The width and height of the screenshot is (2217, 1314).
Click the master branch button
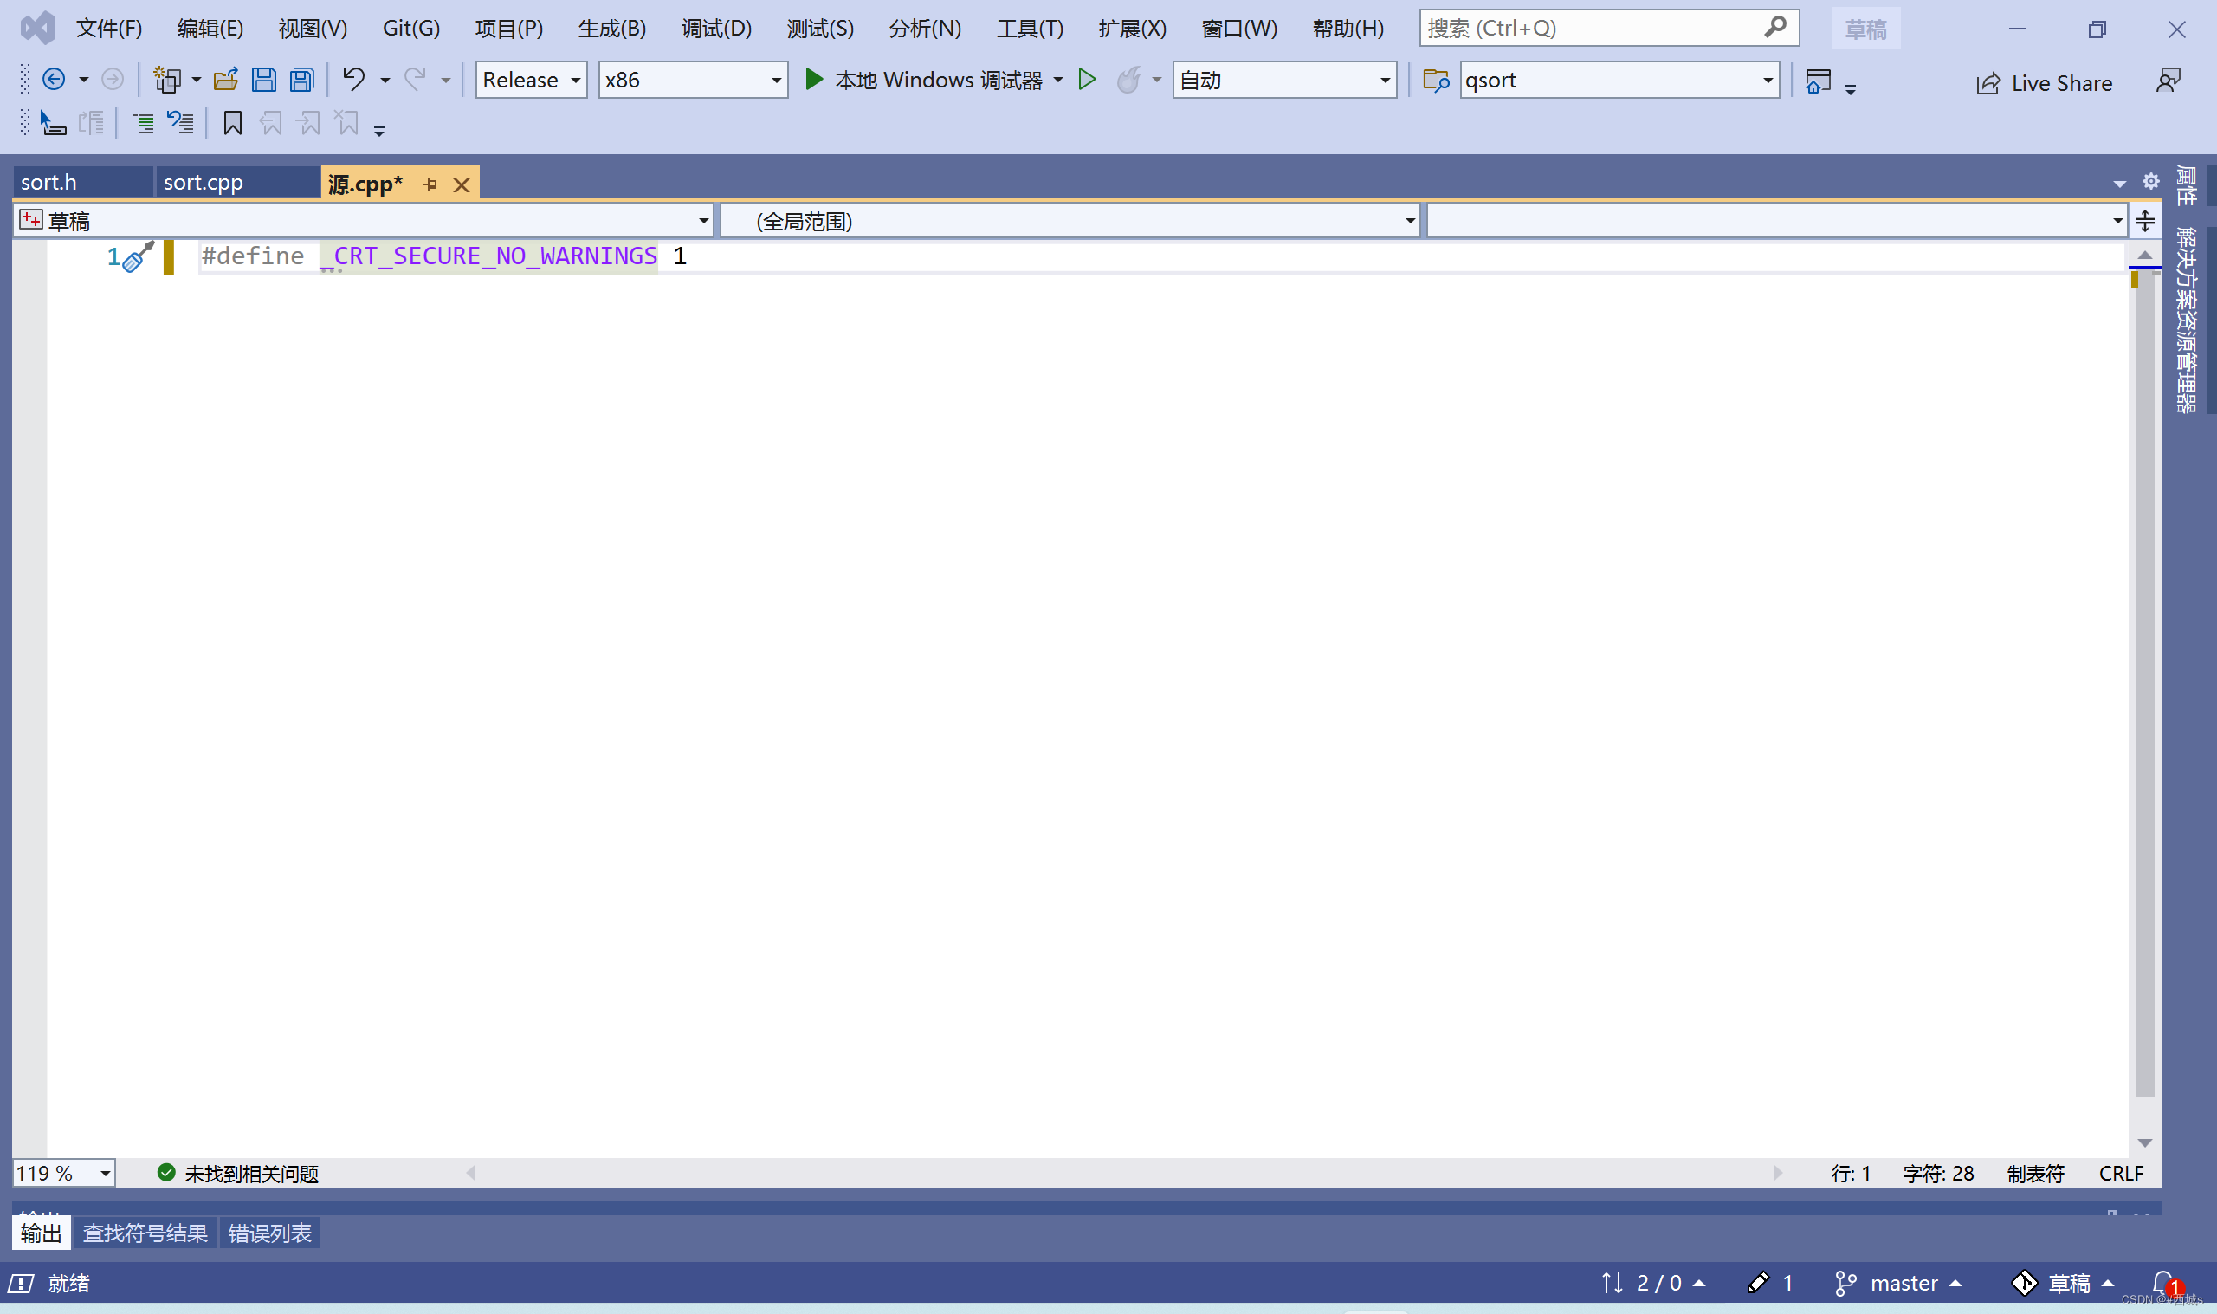click(x=1897, y=1282)
